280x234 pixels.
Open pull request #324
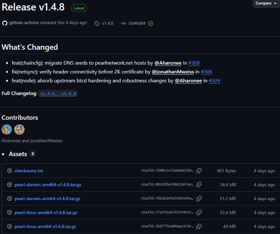pos(214,81)
